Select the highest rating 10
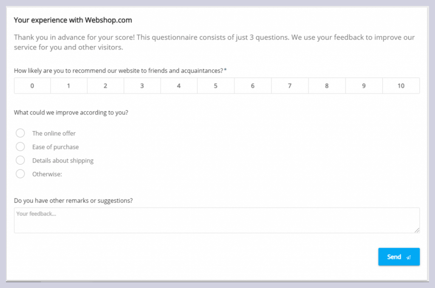This screenshot has width=435, height=288. tap(400, 86)
